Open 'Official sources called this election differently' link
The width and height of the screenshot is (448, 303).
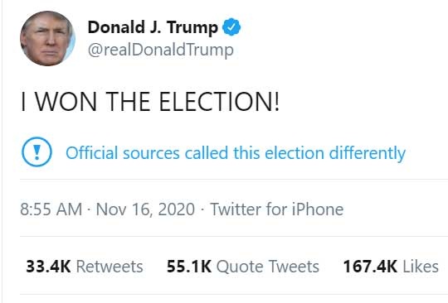[236, 153]
